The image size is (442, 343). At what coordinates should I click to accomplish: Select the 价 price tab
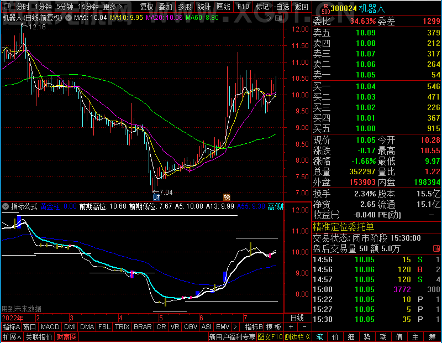[x=335, y=337]
